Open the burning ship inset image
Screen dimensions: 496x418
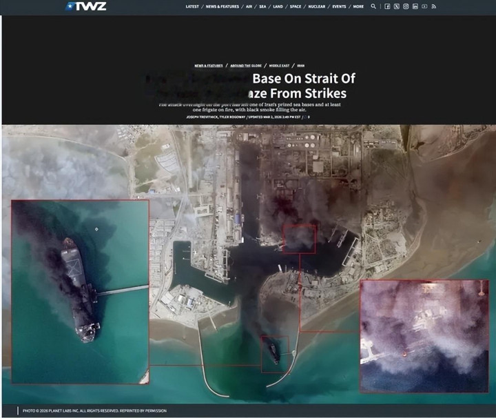pyautogui.click(x=80, y=292)
